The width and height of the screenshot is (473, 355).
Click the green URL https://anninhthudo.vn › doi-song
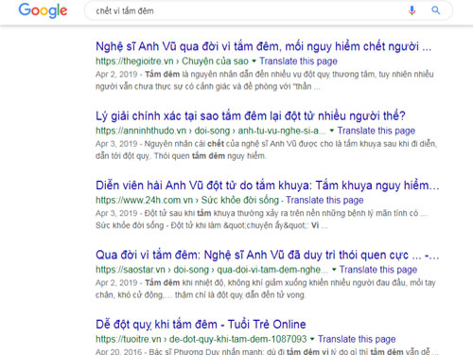[211, 131]
